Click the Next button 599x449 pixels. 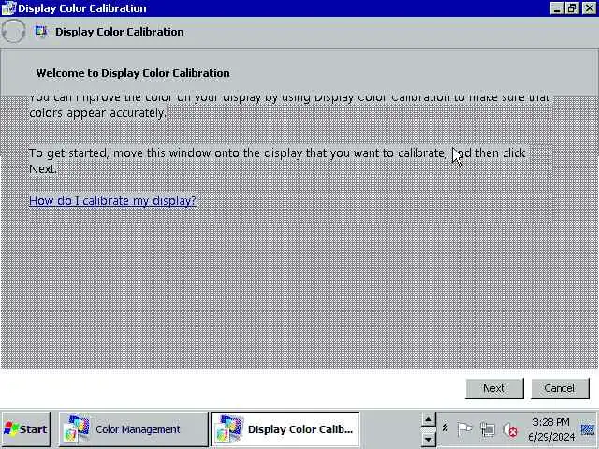494,389
